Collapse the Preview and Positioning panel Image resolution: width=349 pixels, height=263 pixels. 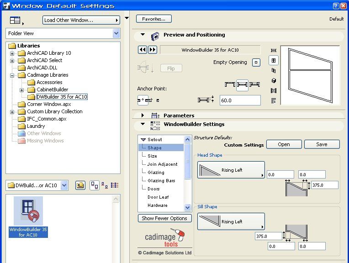[x=143, y=35]
